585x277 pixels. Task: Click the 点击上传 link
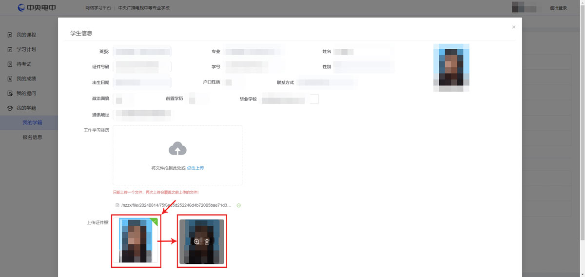[195, 168]
